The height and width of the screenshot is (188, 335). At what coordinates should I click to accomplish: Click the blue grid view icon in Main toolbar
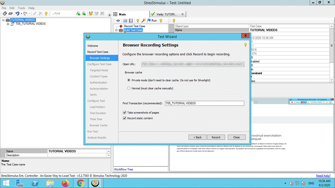(x=125, y=21)
